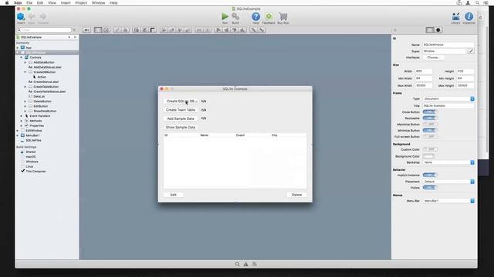Image resolution: width=494 pixels, height=277 pixels.
Task: Select the Add Sample Data button
Action: pyautogui.click(x=181, y=118)
